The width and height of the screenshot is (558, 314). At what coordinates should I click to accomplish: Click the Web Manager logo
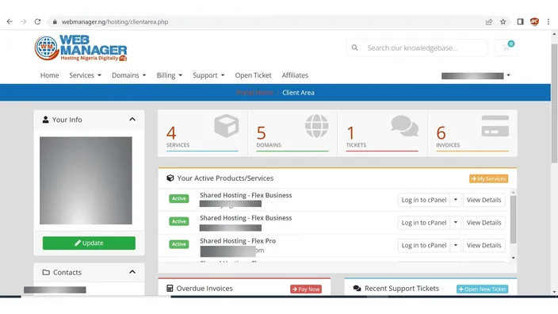click(x=81, y=48)
